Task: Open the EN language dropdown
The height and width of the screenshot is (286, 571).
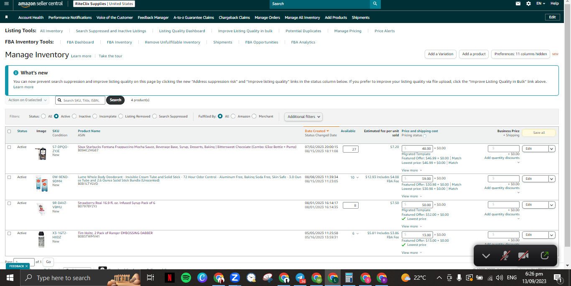Action: tap(541, 3)
